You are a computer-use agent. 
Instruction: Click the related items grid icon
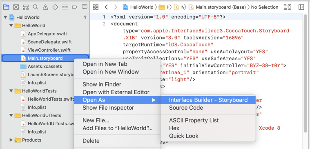[96, 7]
